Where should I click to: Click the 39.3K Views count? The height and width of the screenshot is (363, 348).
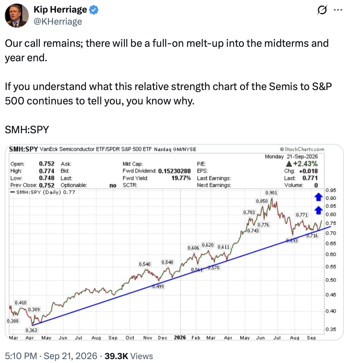point(129,356)
